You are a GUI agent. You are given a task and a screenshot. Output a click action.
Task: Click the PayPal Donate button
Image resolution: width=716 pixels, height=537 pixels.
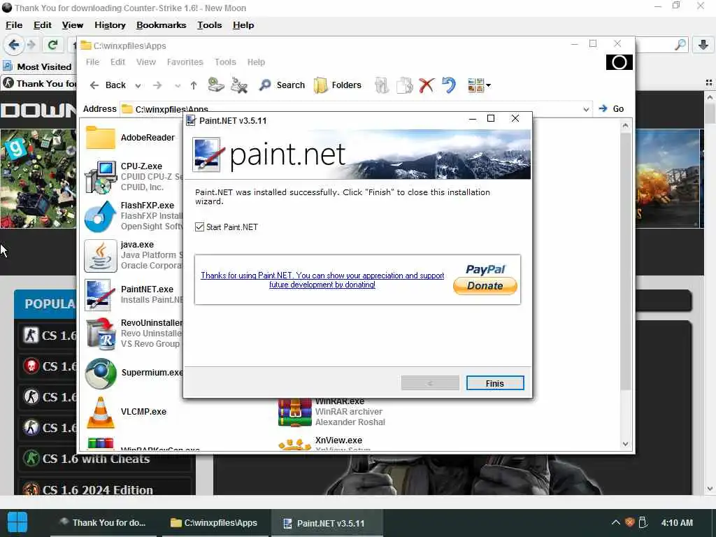click(485, 286)
